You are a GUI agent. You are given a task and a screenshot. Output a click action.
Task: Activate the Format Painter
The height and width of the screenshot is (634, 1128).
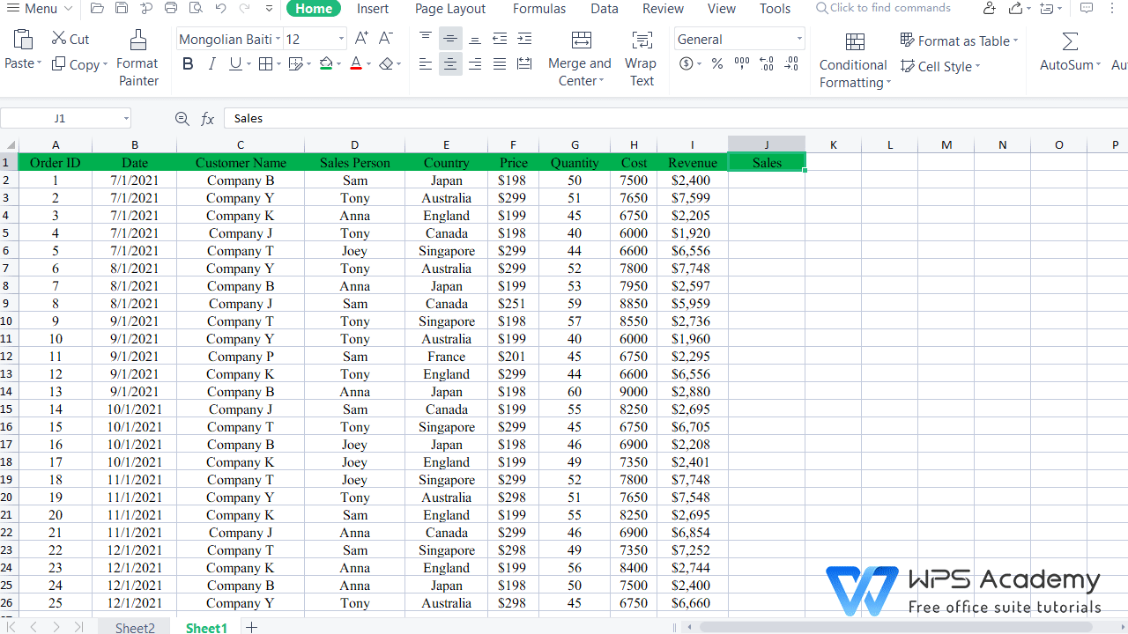pos(137,55)
